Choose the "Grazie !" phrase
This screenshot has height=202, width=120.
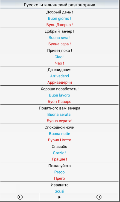(x=59, y=153)
